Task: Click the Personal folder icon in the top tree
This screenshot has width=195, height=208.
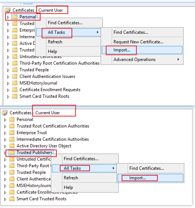Action: (15, 17)
